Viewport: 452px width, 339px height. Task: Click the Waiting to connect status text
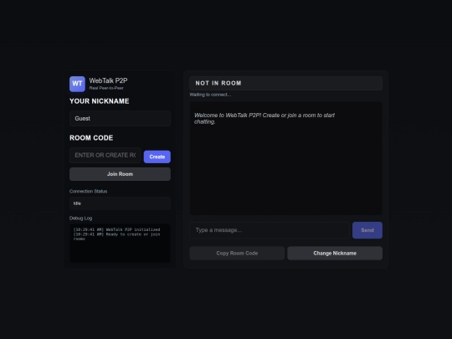tap(210, 95)
